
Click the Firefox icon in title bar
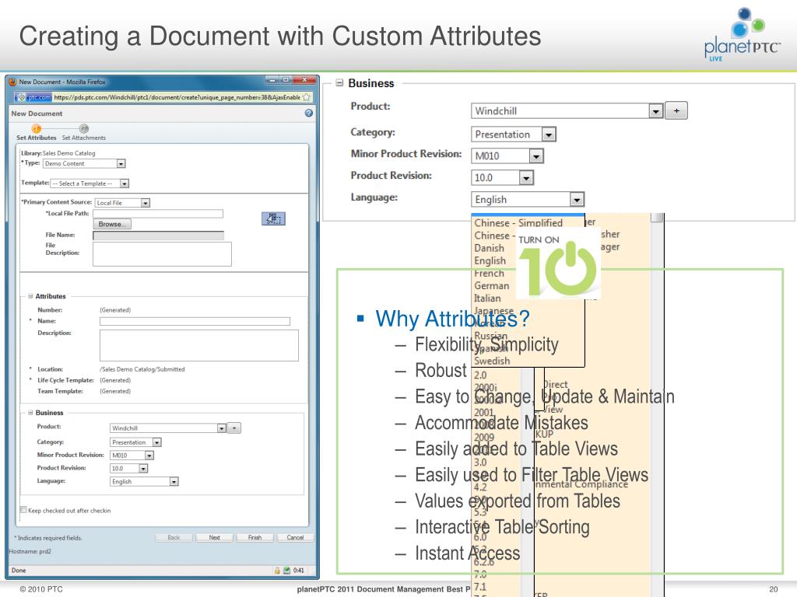click(x=12, y=82)
